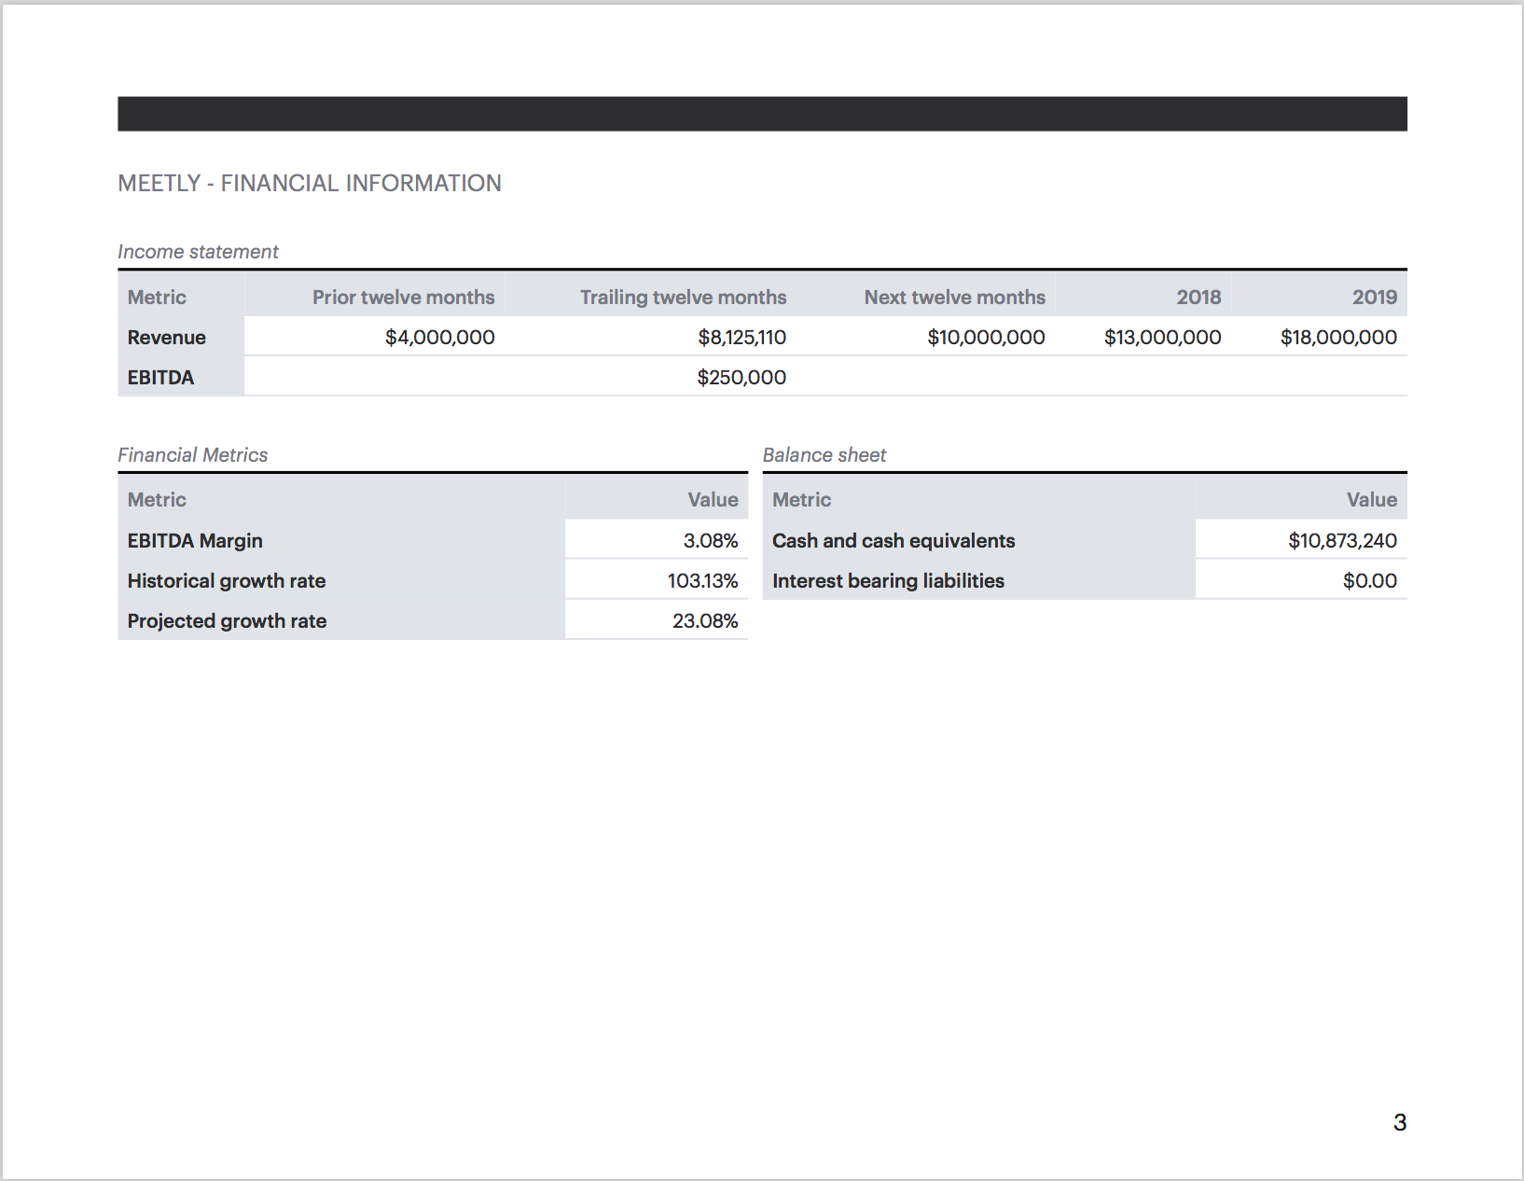Click the 'EBITDA Margin' row label
This screenshot has width=1524, height=1181.
click(195, 541)
